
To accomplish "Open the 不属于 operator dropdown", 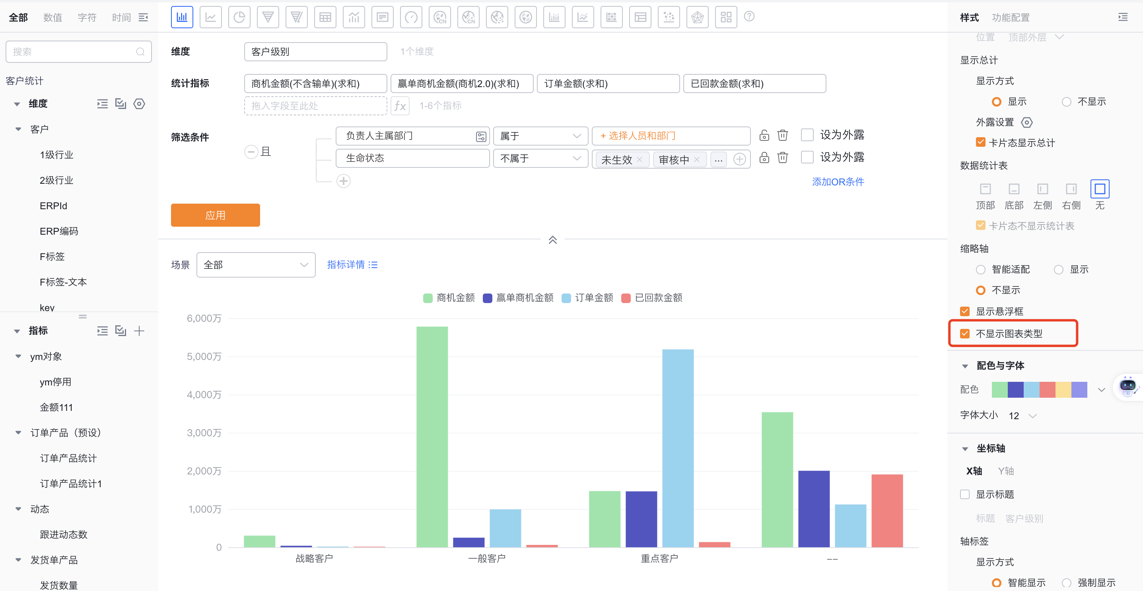I will pyautogui.click(x=540, y=158).
